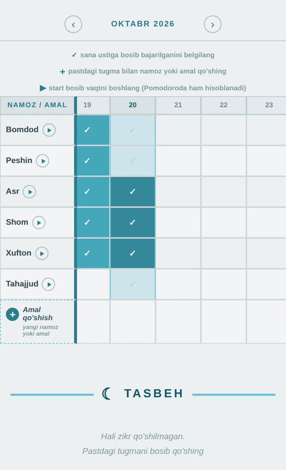286x470 pixels.
Task: Click the plus icon for Amal qo'shish
Action: pos(12,314)
